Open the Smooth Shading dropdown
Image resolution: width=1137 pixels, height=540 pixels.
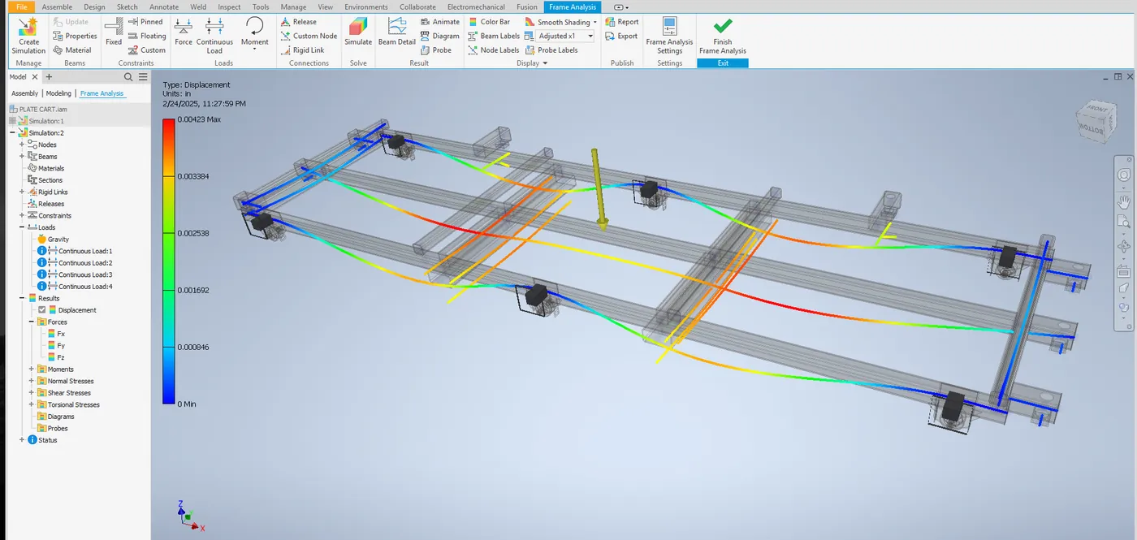point(595,22)
